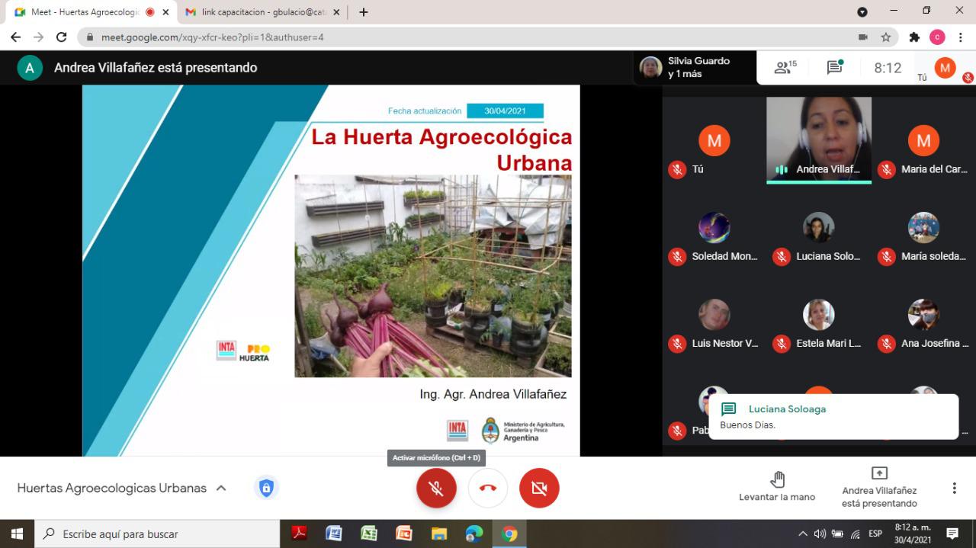Show hidden icons in the system tray
This screenshot has height=548, width=976.
pyautogui.click(x=802, y=534)
